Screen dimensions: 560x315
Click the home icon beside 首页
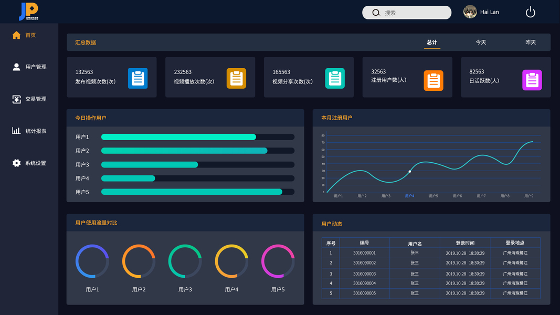[16, 35]
